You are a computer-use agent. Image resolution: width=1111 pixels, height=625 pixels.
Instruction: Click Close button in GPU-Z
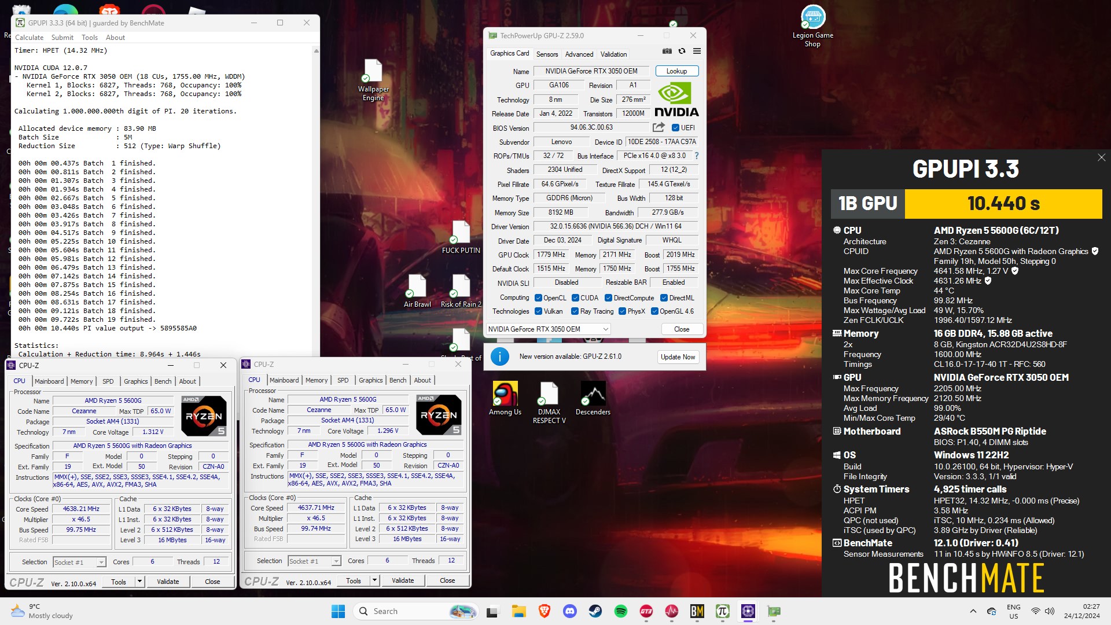click(682, 329)
